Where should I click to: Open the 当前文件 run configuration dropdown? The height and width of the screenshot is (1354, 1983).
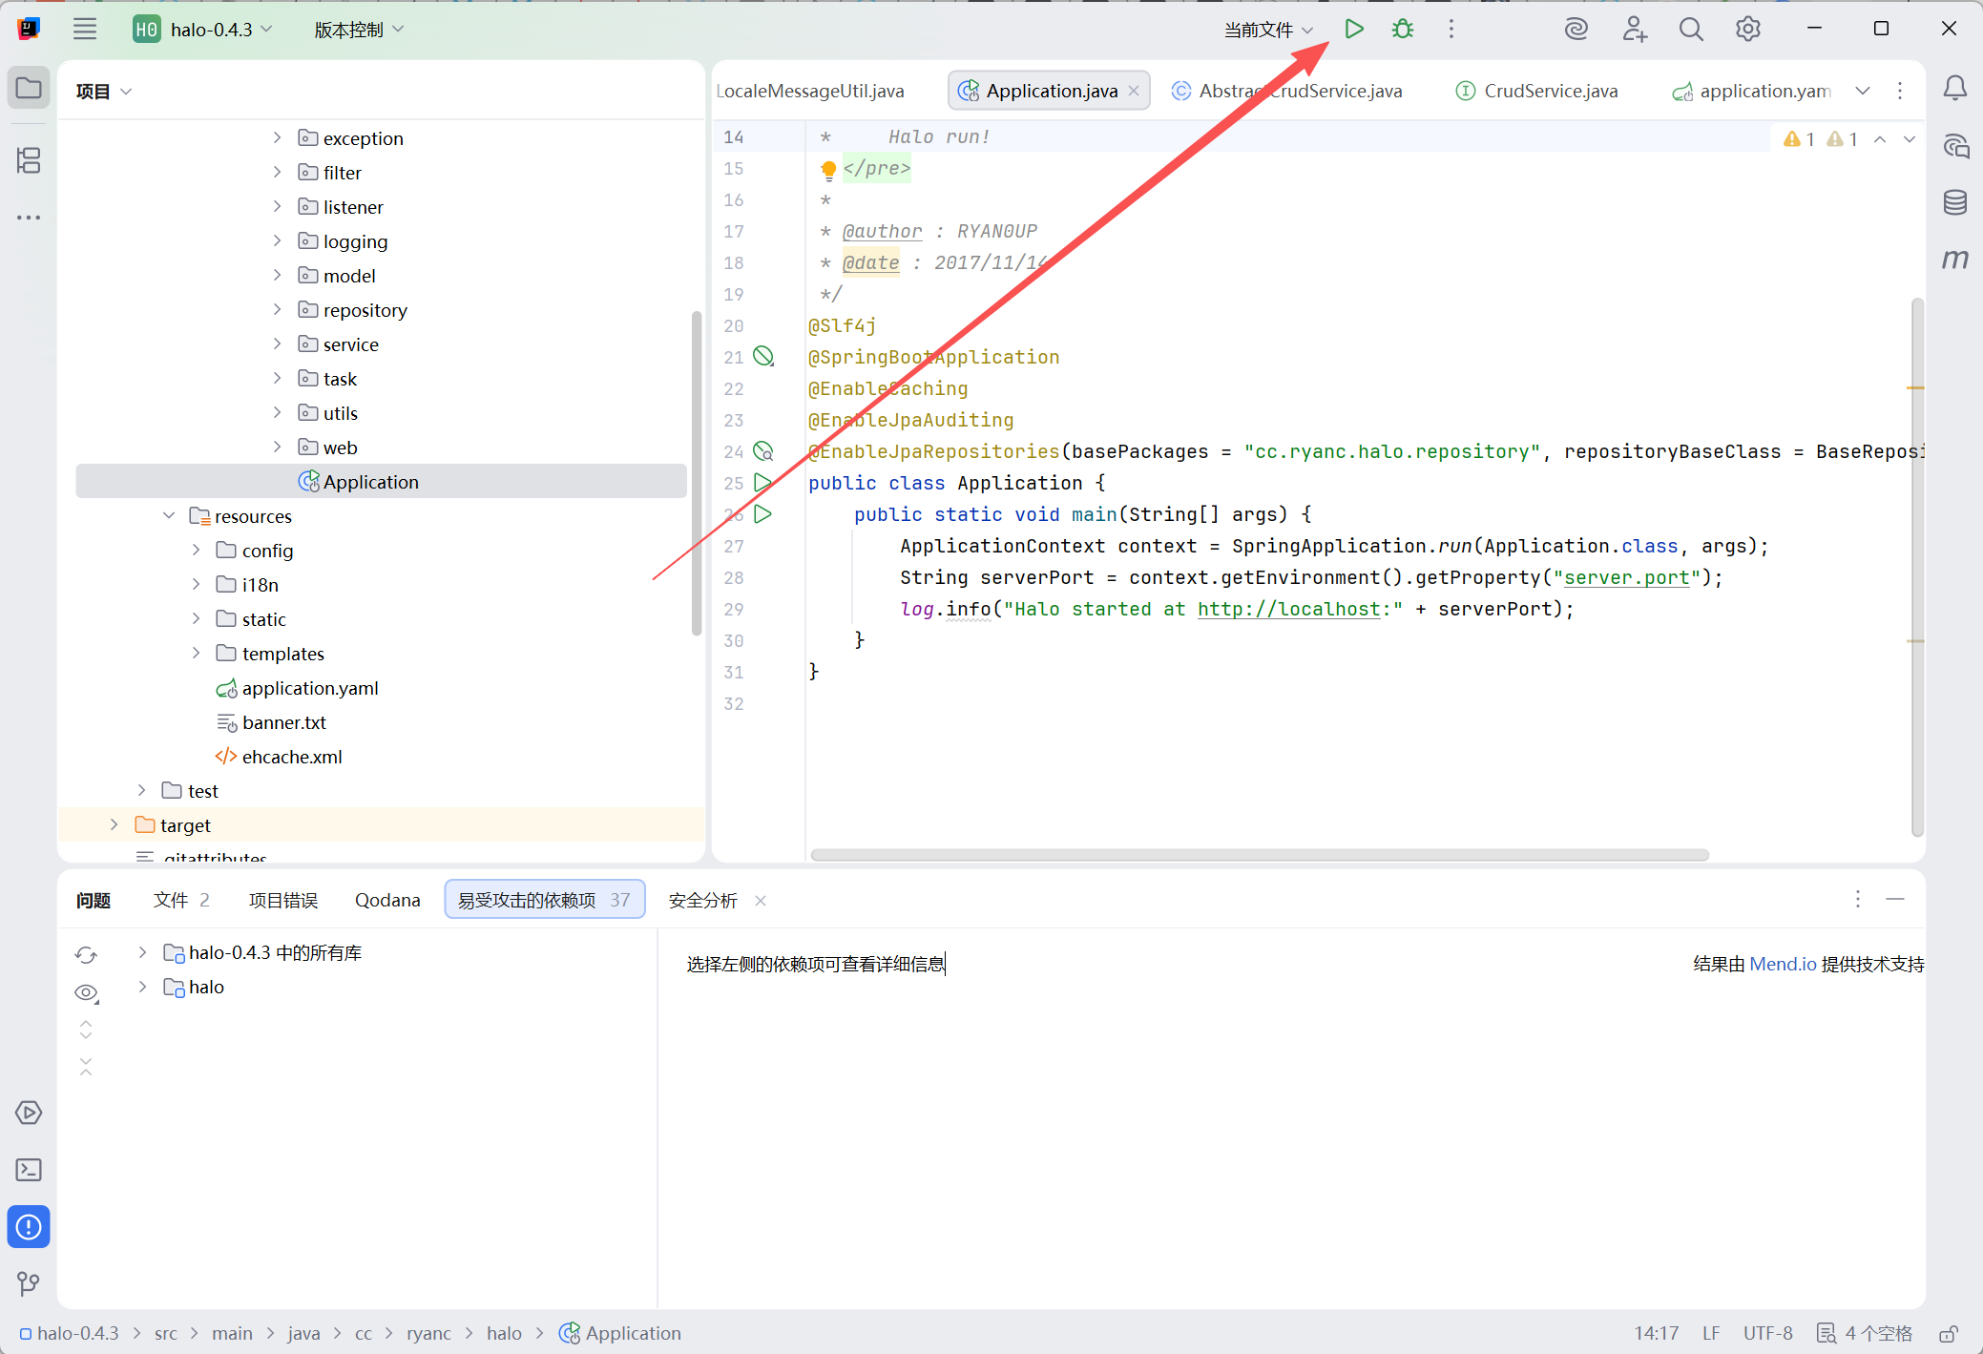pyautogui.click(x=1268, y=30)
